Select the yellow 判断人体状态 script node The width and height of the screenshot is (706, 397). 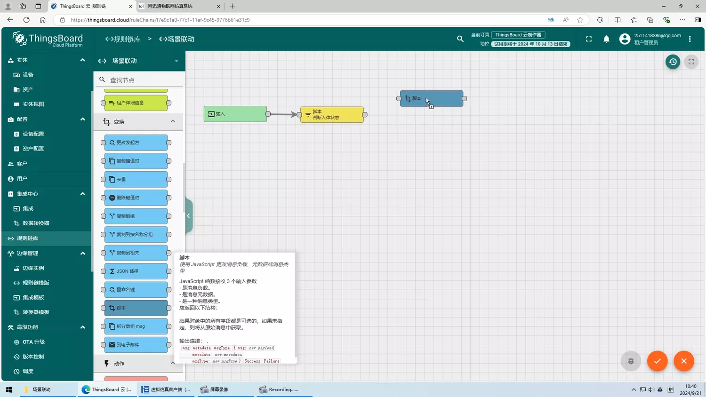click(x=332, y=115)
